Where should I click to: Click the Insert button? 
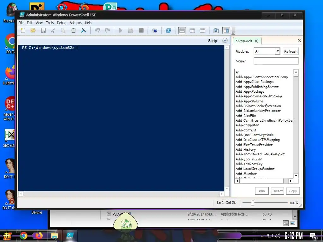tap(277, 191)
